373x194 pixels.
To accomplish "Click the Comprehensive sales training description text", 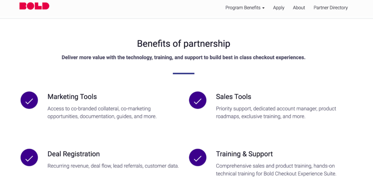I will pyautogui.click(x=276, y=170).
